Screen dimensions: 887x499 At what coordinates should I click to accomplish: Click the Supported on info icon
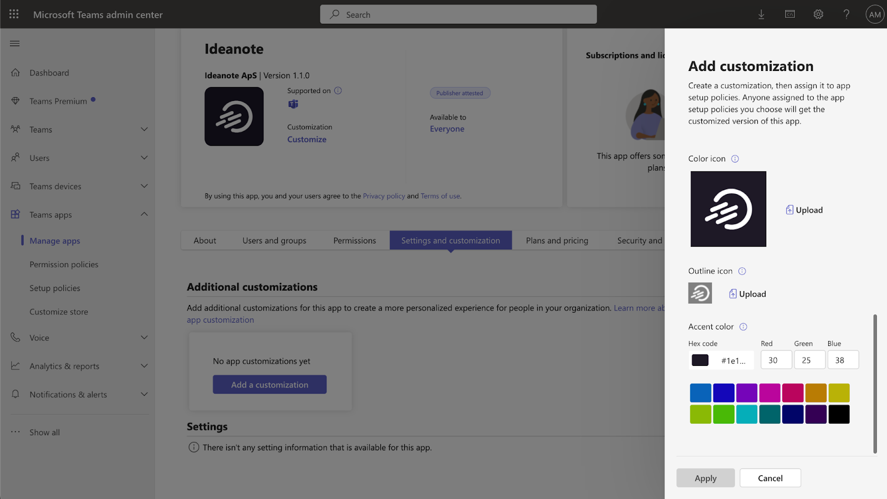(338, 90)
